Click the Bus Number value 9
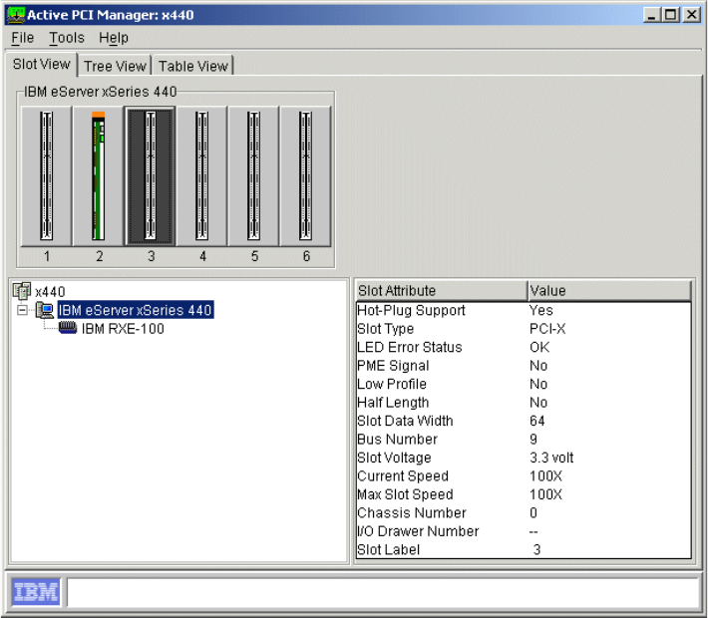This screenshot has width=708, height=618. click(533, 440)
